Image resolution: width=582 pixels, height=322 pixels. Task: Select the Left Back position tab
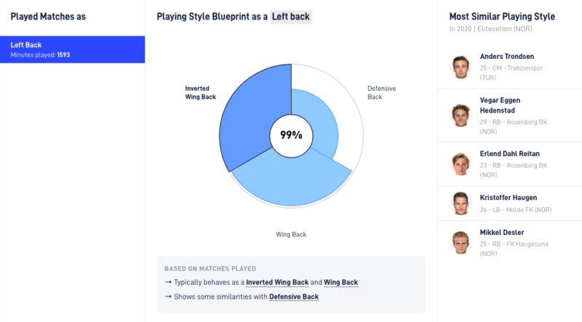pyautogui.click(x=72, y=49)
